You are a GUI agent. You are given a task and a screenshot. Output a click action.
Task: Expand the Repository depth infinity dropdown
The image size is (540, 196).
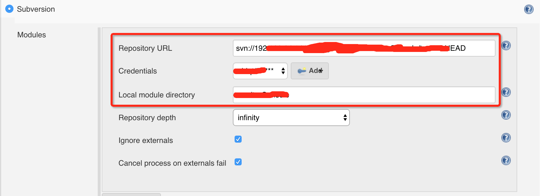(x=291, y=118)
